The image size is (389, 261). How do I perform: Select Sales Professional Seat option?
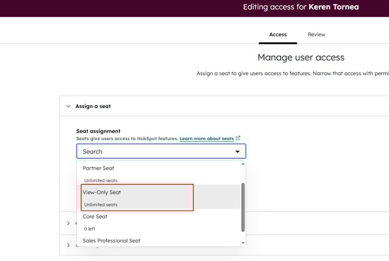coord(159,241)
